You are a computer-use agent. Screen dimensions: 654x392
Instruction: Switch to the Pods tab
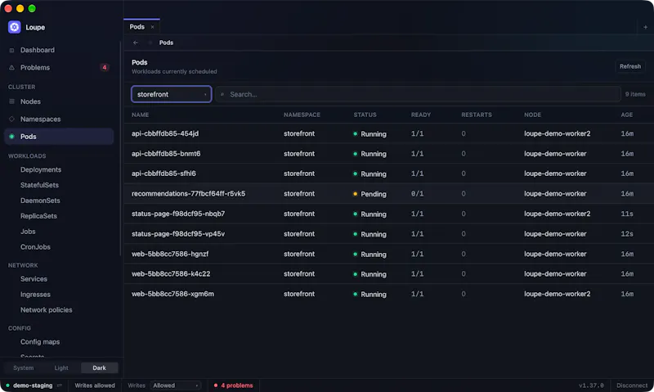coord(137,27)
